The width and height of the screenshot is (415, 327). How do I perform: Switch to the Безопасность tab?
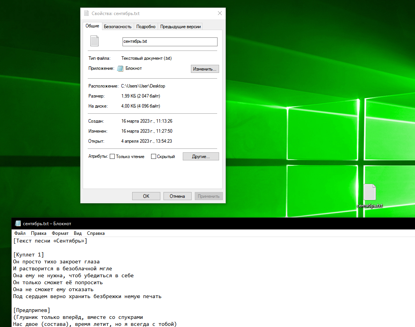(x=118, y=27)
